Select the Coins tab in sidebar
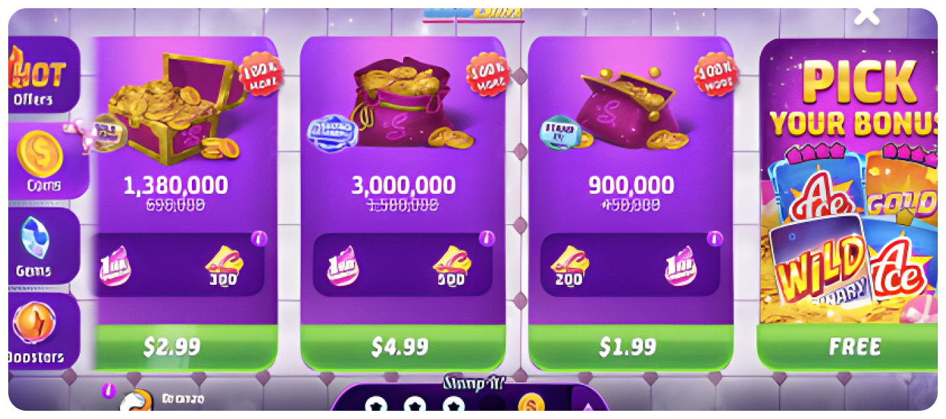 click(x=45, y=161)
